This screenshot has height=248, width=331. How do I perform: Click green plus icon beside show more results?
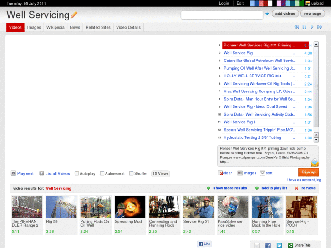209,188
